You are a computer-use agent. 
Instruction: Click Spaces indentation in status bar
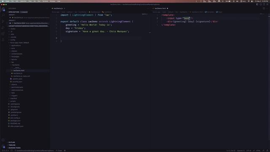click(241, 151)
